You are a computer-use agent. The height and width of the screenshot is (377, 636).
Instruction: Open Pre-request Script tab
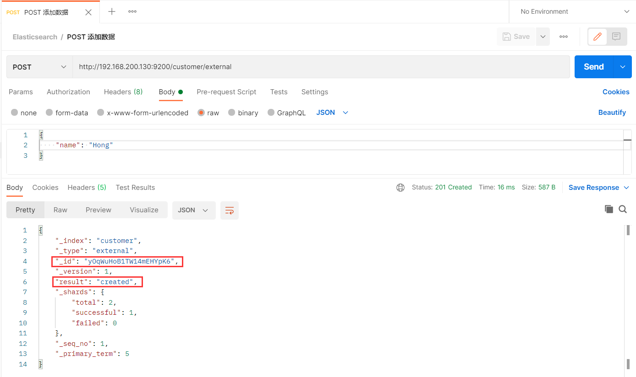click(x=226, y=92)
